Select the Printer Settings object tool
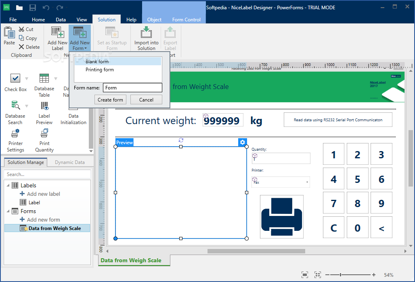The height and width of the screenshot is (282, 415). click(15, 141)
